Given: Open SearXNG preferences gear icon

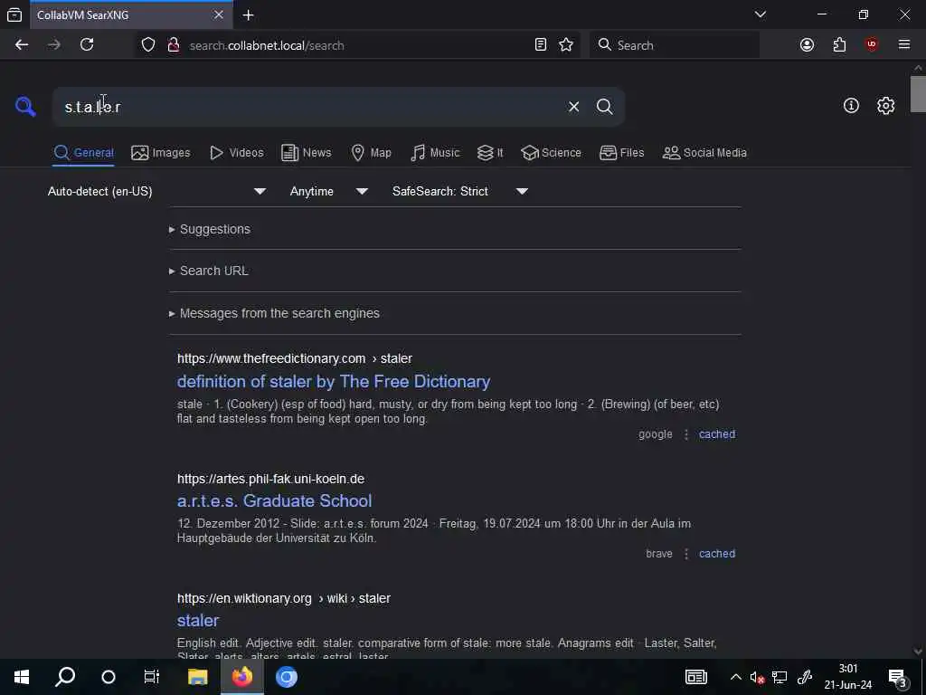Looking at the screenshot, I should pyautogui.click(x=885, y=105).
